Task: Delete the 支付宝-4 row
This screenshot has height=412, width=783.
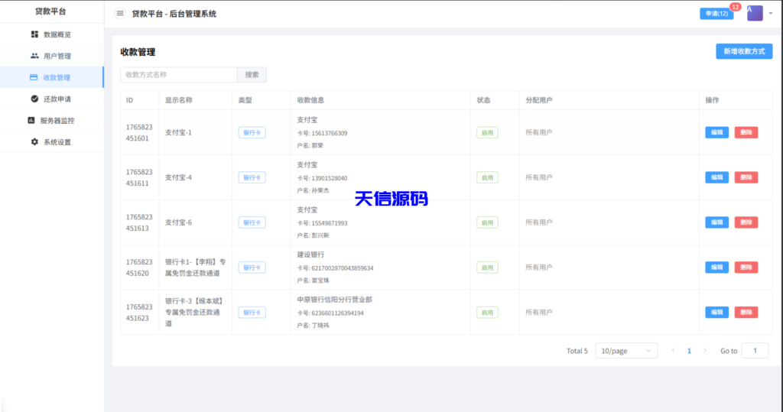Action: pos(746,177)
